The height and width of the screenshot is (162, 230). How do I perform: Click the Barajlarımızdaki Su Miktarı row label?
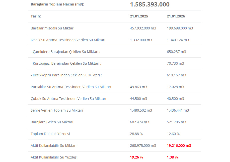coord(52,28)
